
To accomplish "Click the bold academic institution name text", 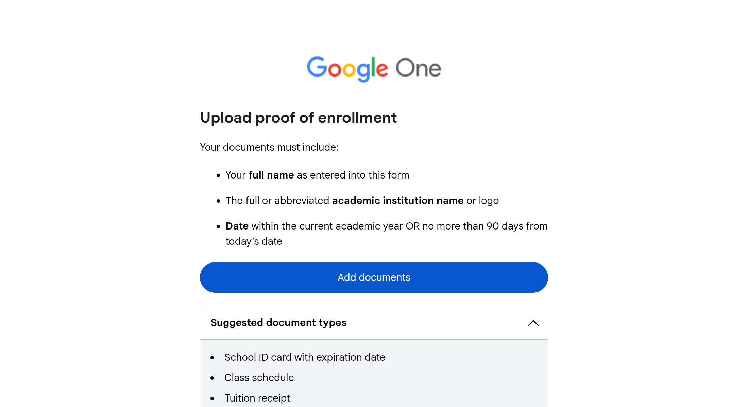I will coord(397,201).
